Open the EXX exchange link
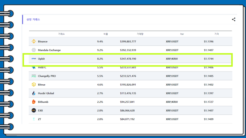 [40, 110]
